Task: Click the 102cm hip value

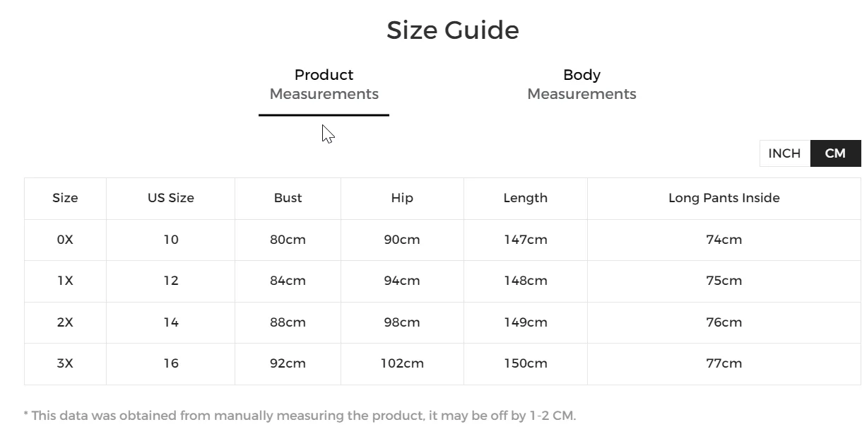Action: pyautogui.click(x=402, y=363)
